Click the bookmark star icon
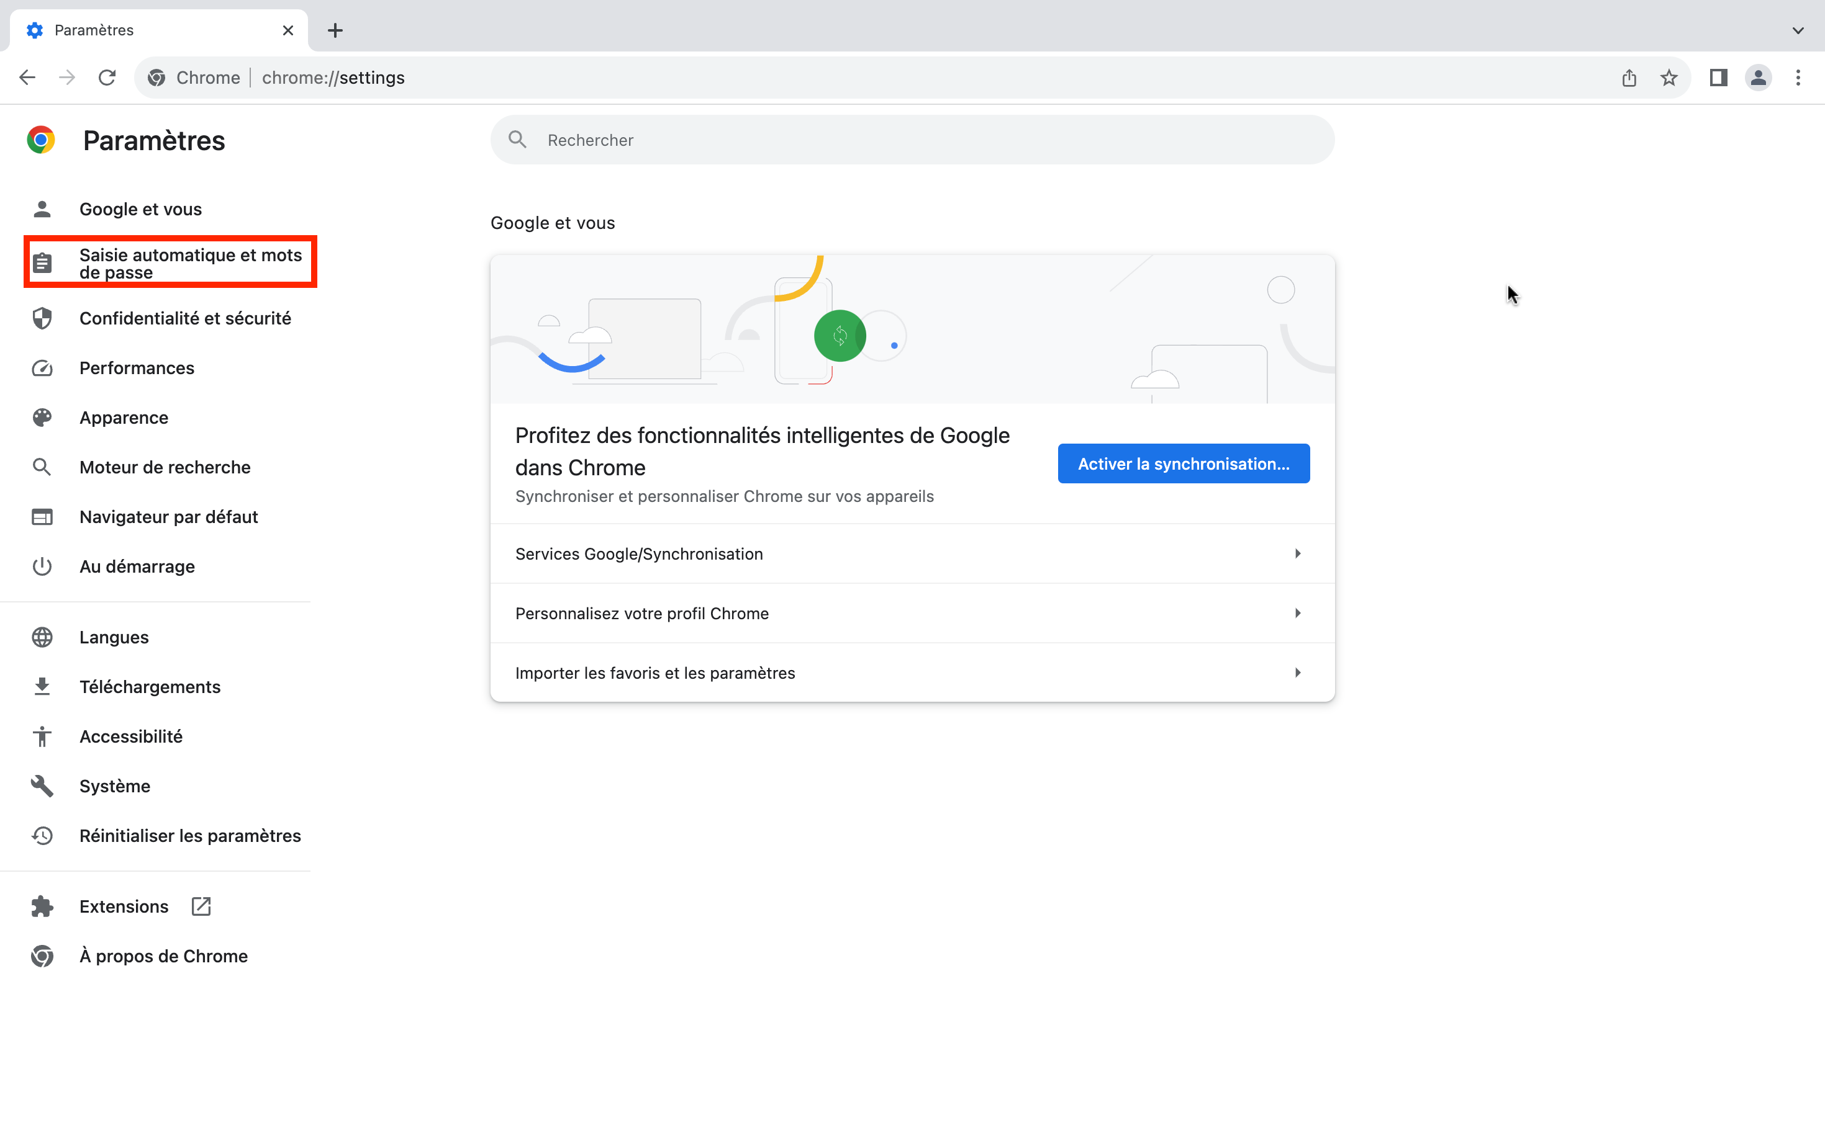 [x=1669, y=78]
